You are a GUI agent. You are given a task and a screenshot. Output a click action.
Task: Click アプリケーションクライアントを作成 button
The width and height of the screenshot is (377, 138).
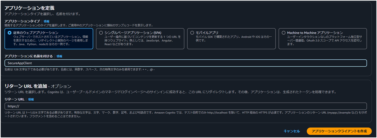coord(339,131)
